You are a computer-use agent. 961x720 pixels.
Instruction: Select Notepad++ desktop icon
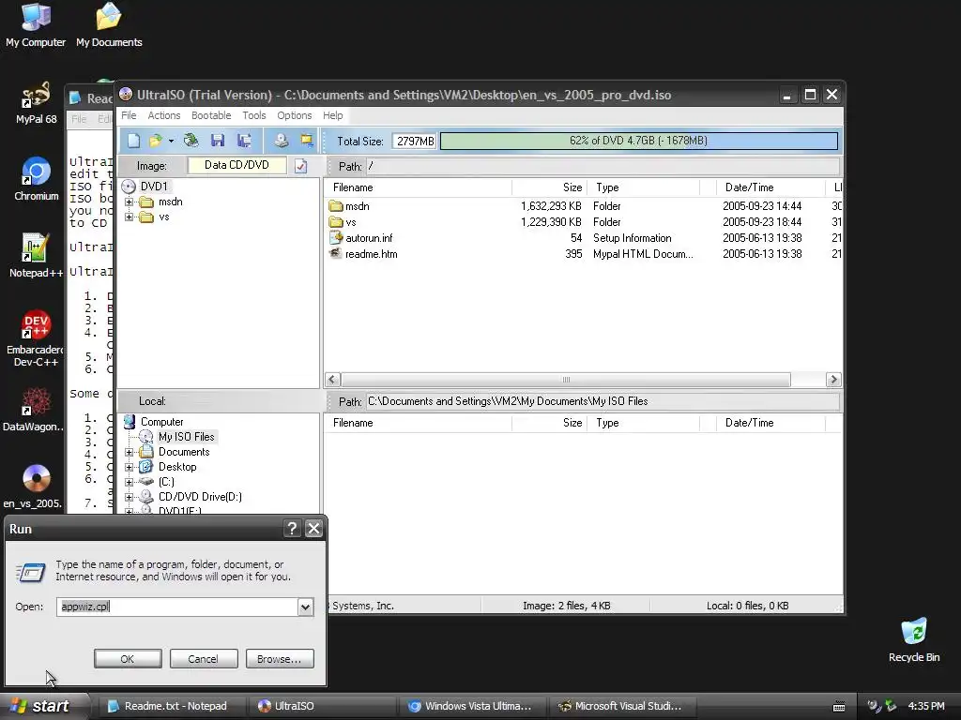pyautogui.click(x=36, y=256)
